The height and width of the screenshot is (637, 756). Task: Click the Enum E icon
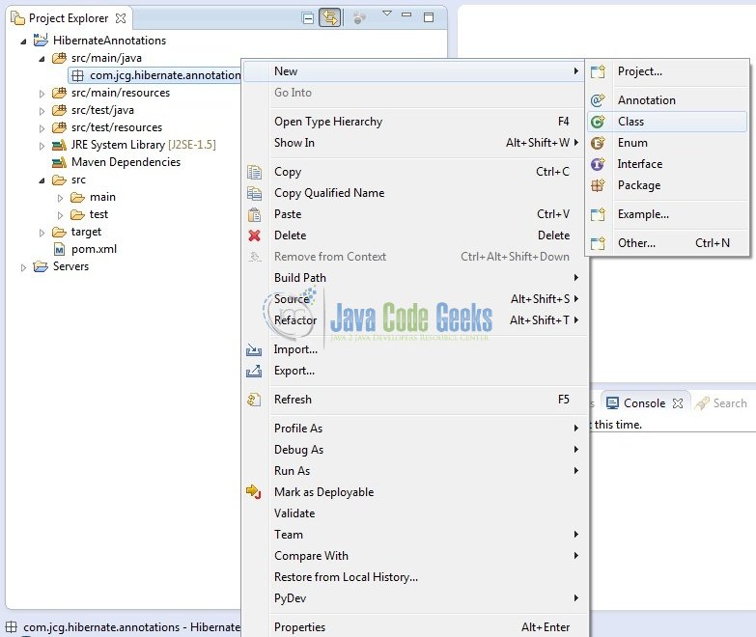click(598, 143)
